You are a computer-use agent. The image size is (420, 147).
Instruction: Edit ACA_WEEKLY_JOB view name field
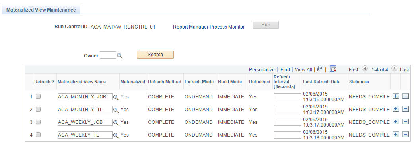pyautogui.click(x=85, y=122)
